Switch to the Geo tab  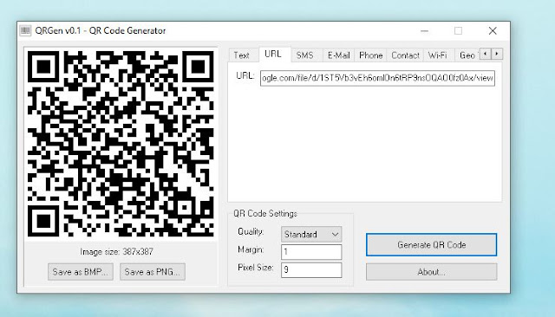coord(467,55)
